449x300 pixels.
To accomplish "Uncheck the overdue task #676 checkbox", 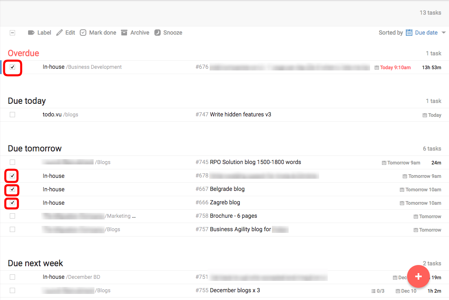I will pos(13,67).
